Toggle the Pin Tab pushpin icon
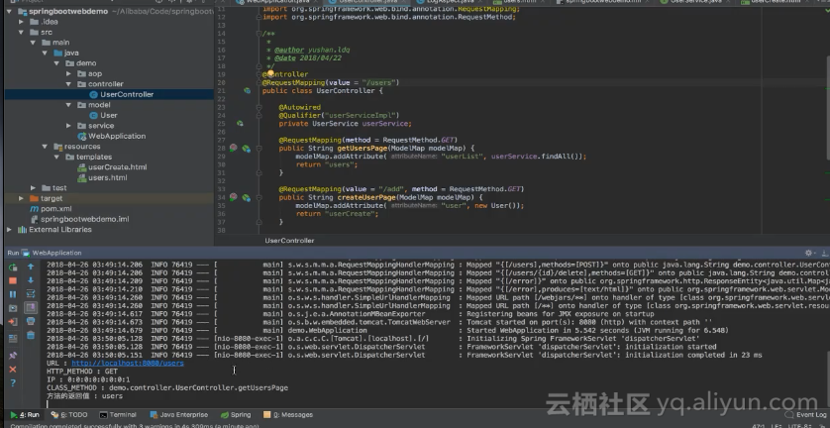This screenshot has height=428, width=830. point(13,355)
